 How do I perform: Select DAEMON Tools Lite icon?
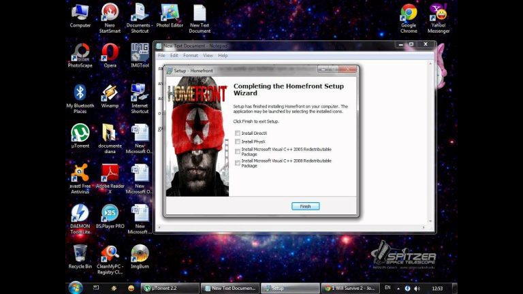(80, 219)
